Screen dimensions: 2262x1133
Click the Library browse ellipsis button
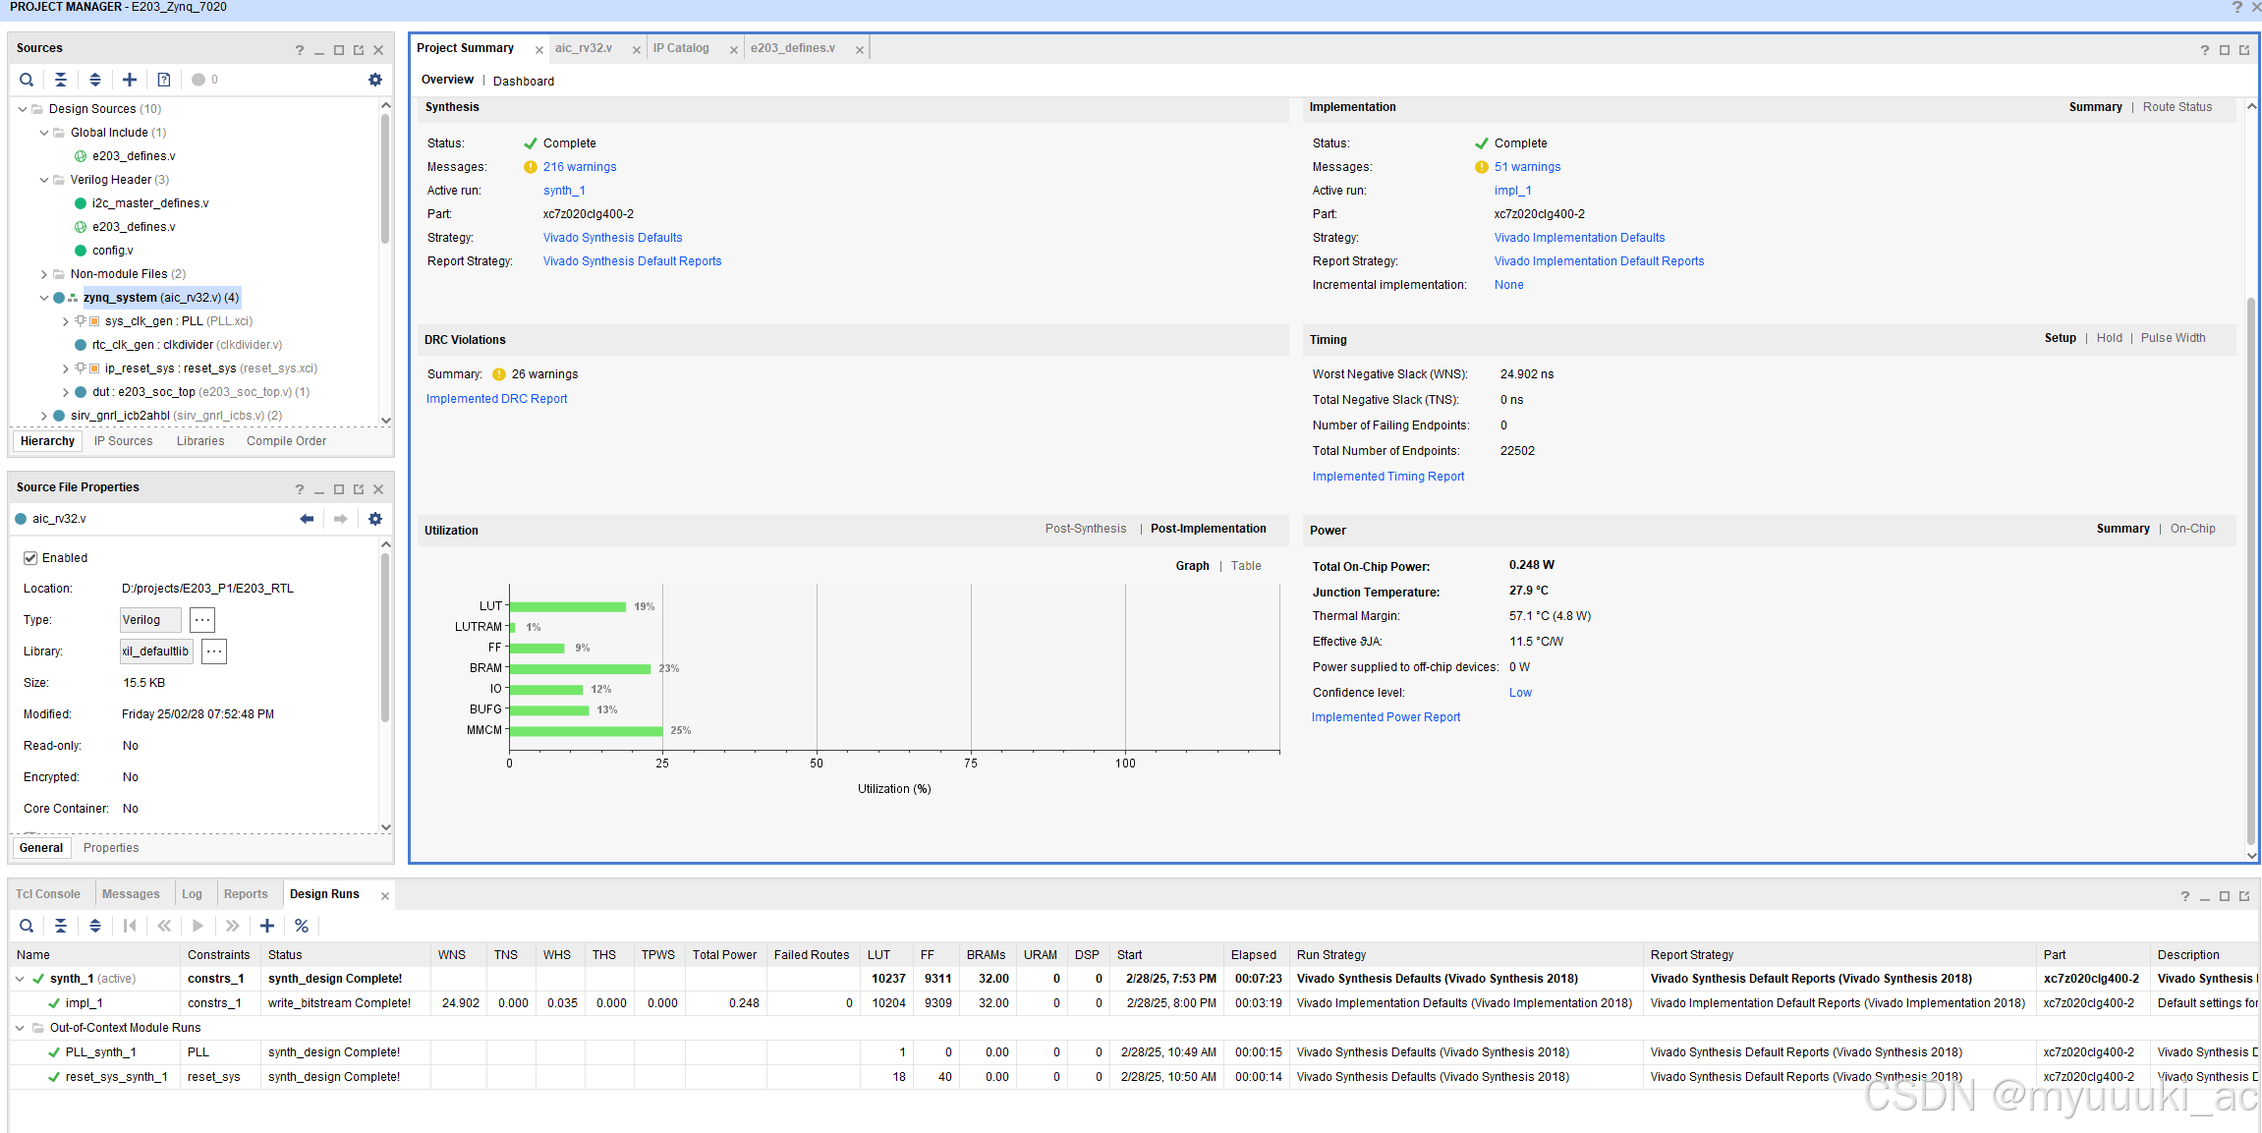click(x=214, y=651)
